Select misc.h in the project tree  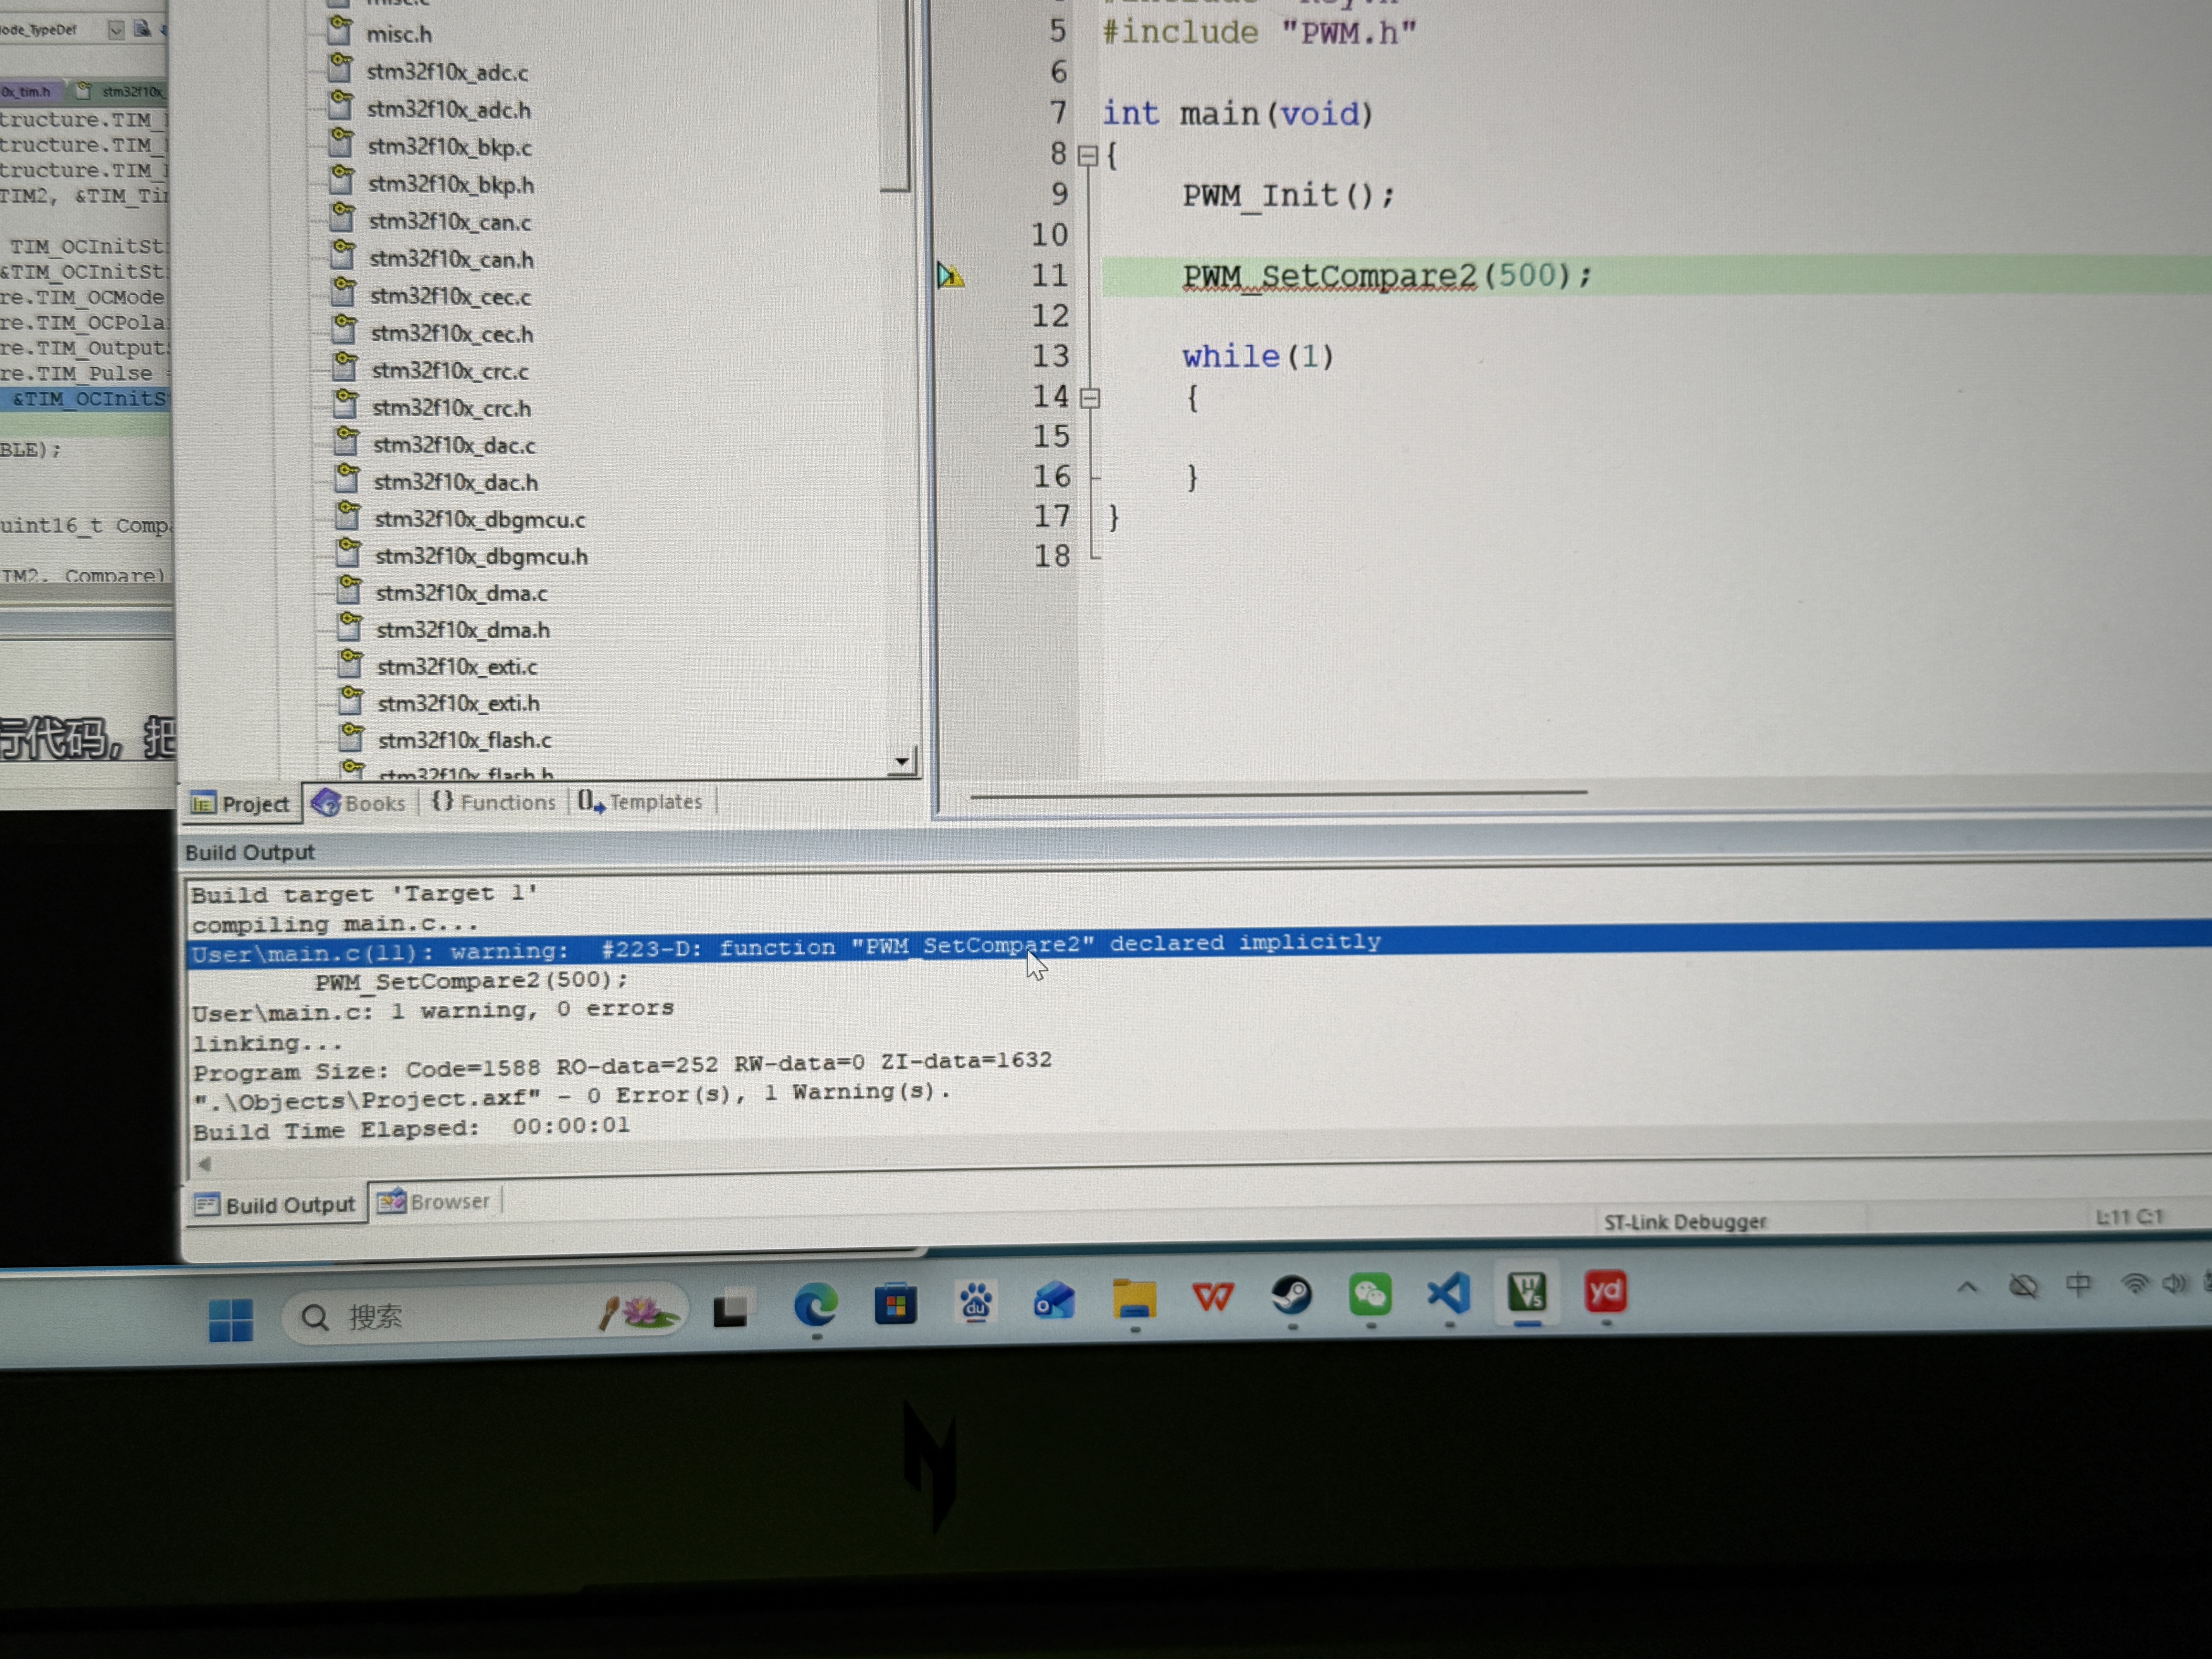click(398, 35)
